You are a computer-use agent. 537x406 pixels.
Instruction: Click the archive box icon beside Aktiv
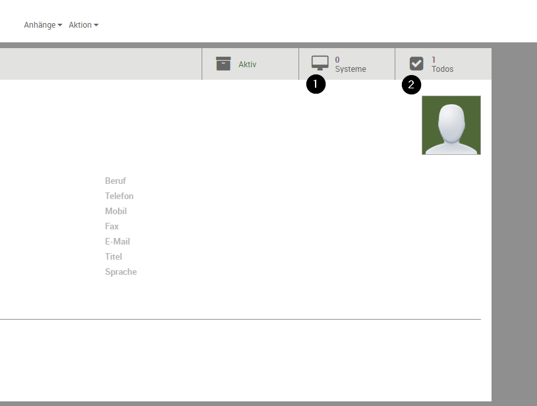point(223,64)
